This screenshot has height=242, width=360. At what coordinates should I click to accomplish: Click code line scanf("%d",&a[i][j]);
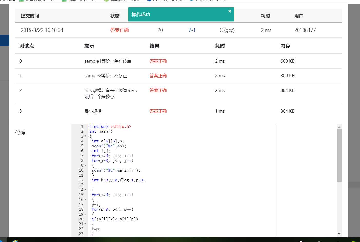[116, 170]
